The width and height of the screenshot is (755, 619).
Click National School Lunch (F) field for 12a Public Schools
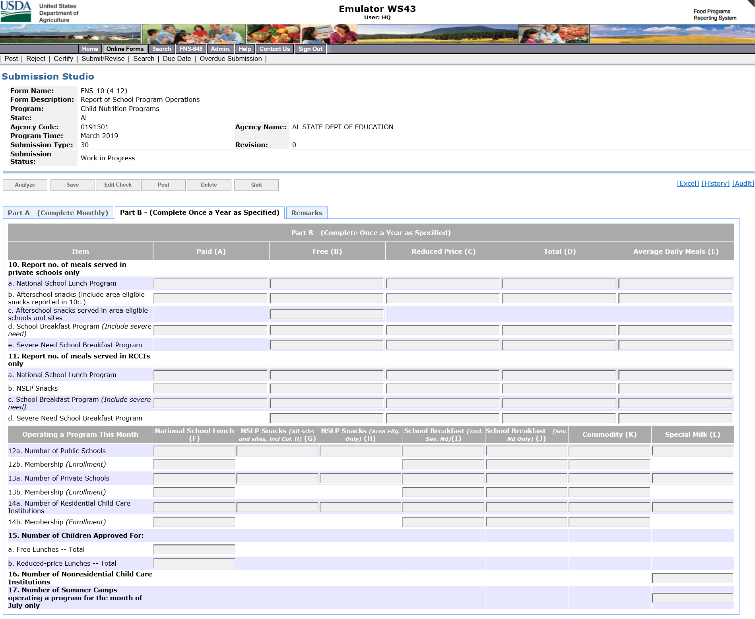pos(194,451)
